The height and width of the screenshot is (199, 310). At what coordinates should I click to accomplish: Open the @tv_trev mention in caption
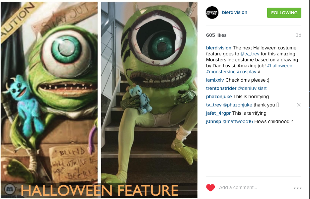tap(250, 54)
